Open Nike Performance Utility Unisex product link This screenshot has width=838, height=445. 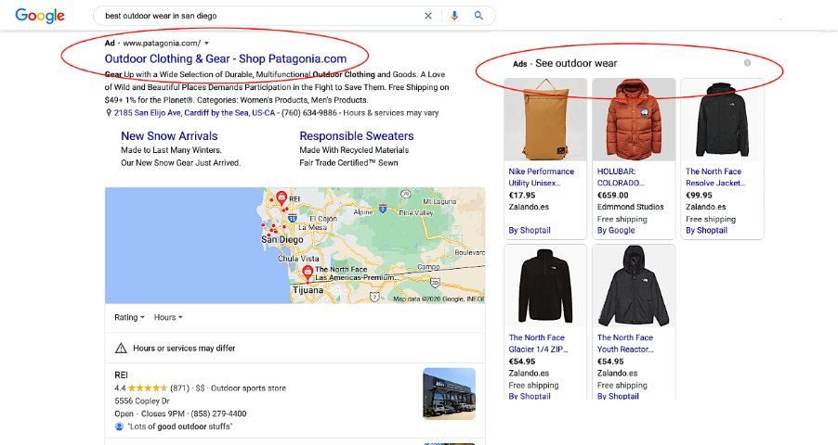pyautogui.click(x=542, y=177)
